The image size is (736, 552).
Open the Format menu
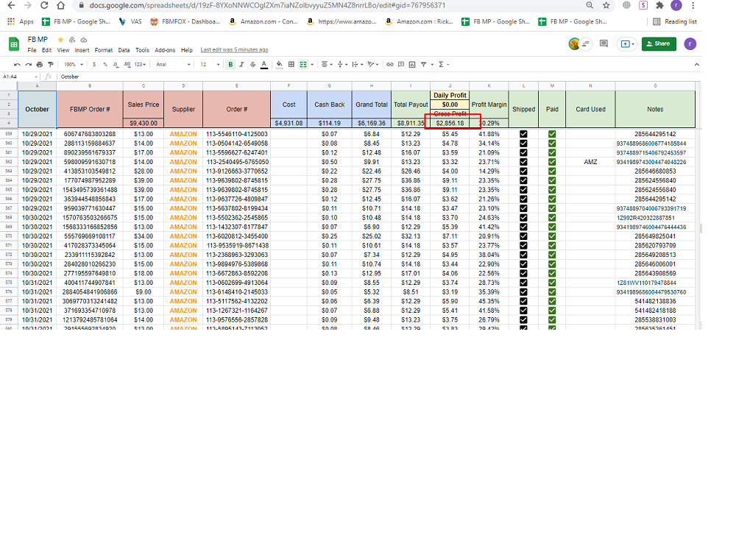pos(104,50)
